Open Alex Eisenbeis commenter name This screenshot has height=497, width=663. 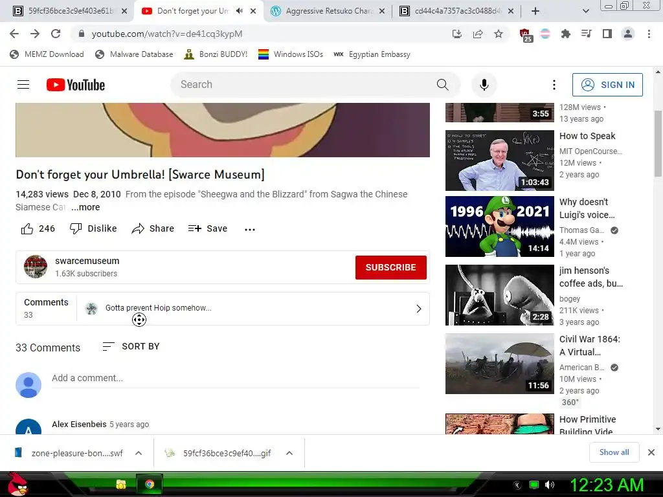79,424
